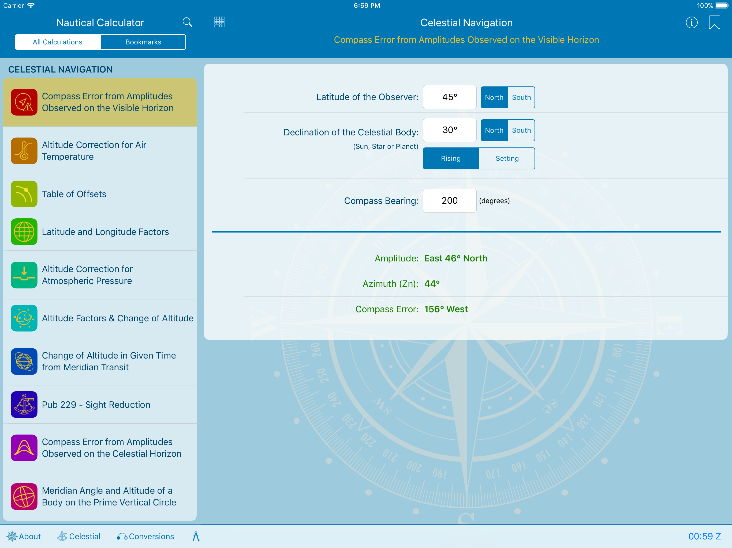Screen dimensions: 732x548
Task: Edit the Compass Bearing field
Action: [449, 201]
